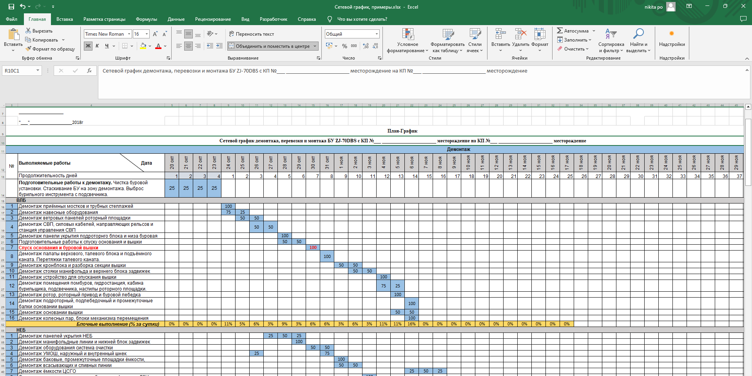This screenshot has height=376, width=752.
Task: Click Автосумма sigma button
Action: point(573,31)
